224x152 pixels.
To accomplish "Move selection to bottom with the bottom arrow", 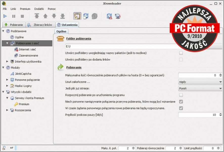I will click(x=62, y=16).
